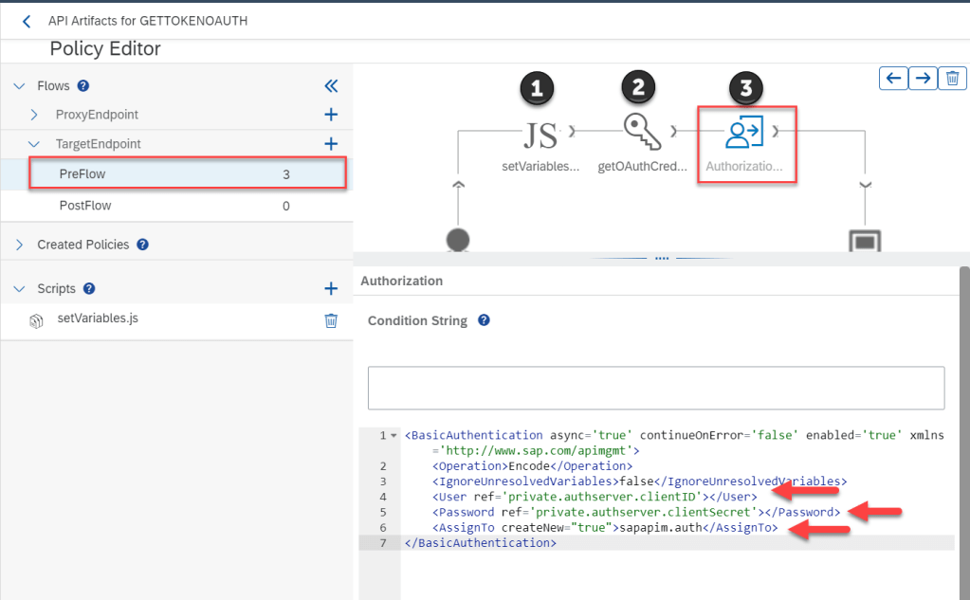Screen dimensions: 970x600
Task: Delete selected policy using top trash icon
Action: point(952,79)
